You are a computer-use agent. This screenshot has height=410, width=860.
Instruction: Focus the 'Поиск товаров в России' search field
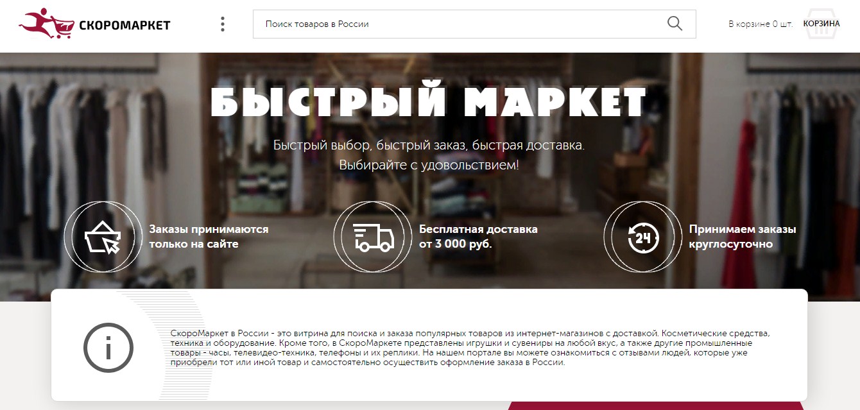coord(474,24)
